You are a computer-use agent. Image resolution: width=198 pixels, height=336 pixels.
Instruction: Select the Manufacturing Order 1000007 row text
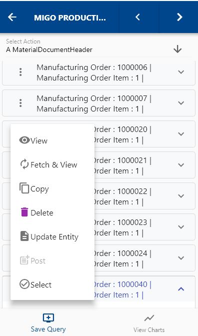[94, 103]
